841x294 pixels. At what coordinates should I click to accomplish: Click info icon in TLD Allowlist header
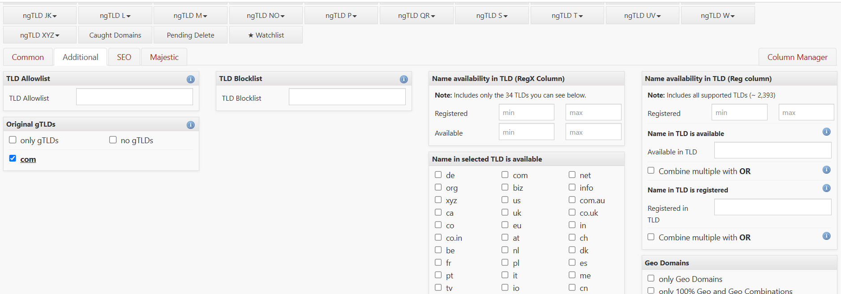coord(190,79)
